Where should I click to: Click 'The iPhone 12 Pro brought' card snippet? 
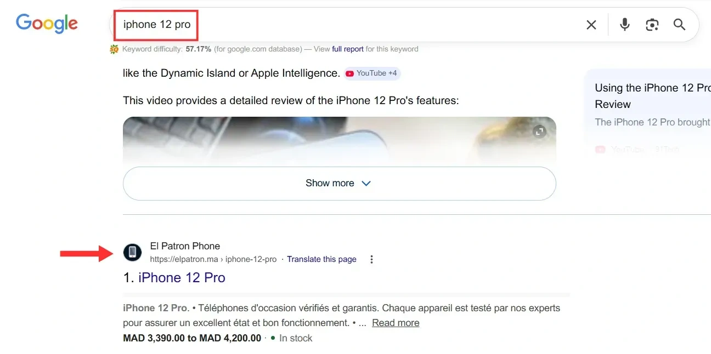653,122
